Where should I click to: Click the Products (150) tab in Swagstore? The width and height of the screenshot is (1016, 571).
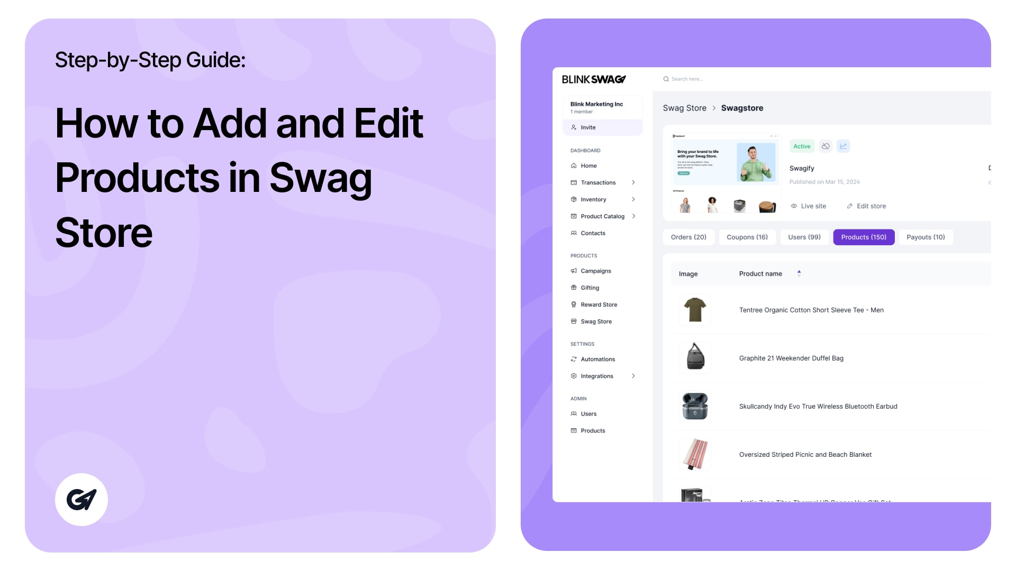click(863, 237)
